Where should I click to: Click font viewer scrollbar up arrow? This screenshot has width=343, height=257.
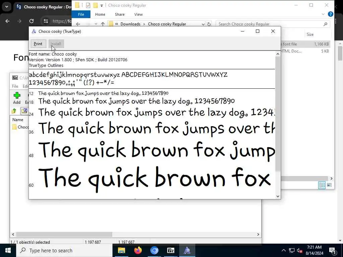278,54
